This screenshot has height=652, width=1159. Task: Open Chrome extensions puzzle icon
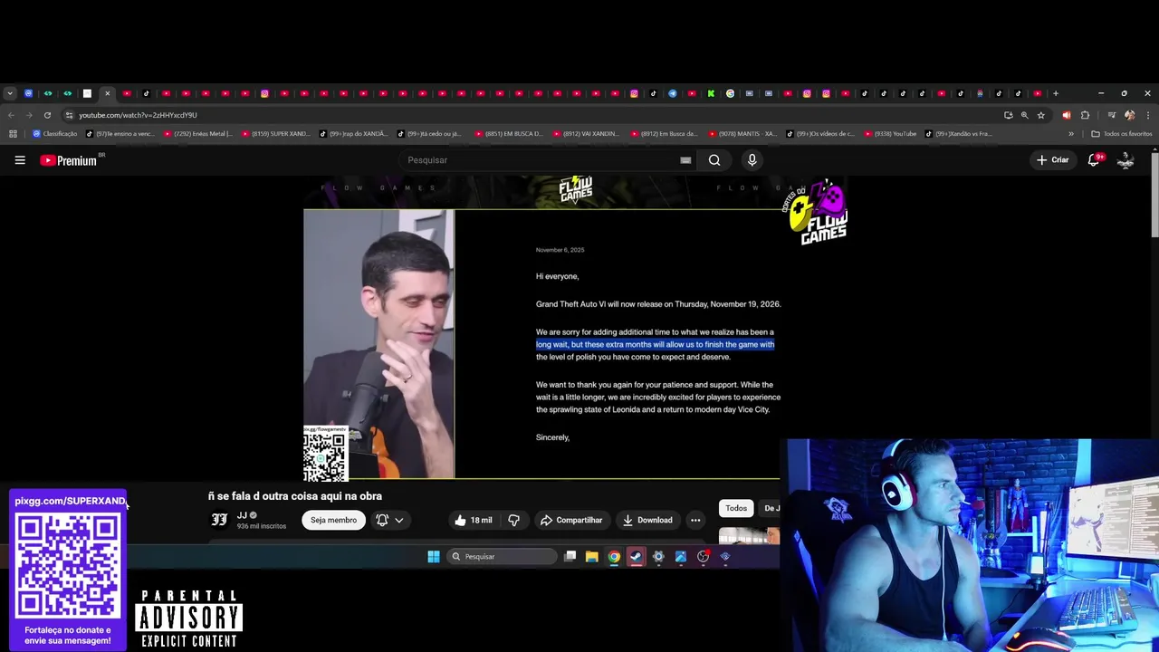click(1085, 115)
